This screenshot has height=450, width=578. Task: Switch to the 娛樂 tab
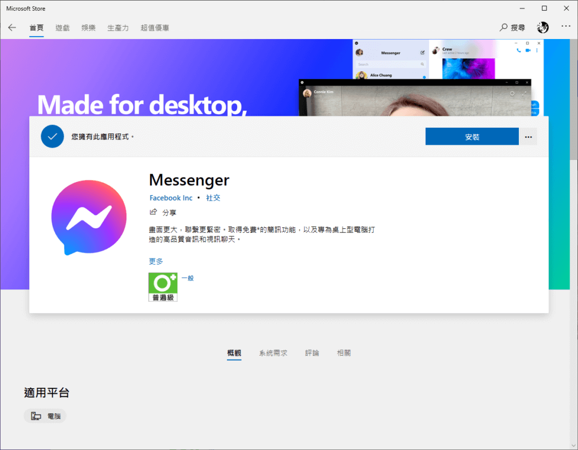[89, 28]
